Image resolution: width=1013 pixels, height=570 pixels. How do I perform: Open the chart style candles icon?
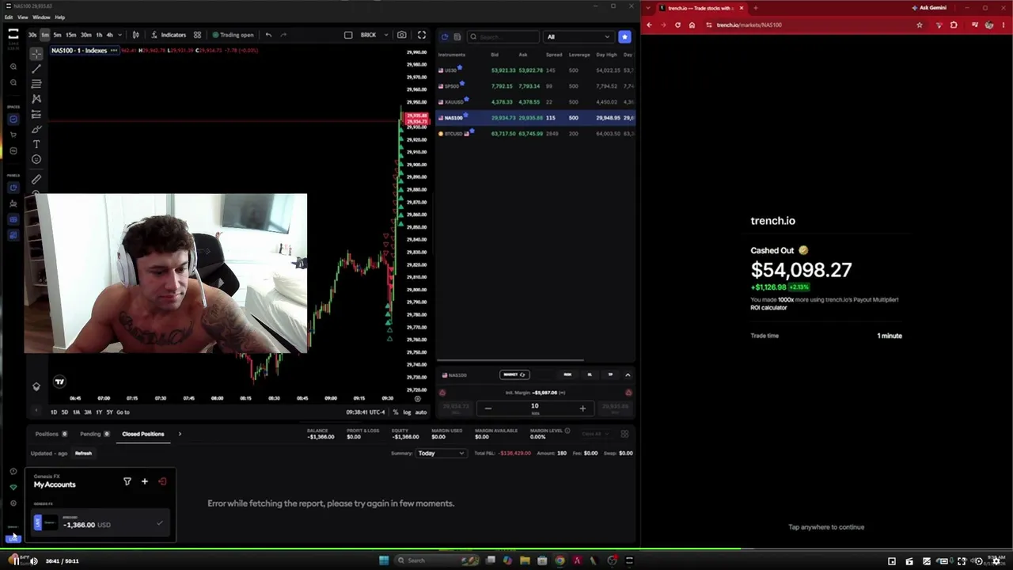135,35
